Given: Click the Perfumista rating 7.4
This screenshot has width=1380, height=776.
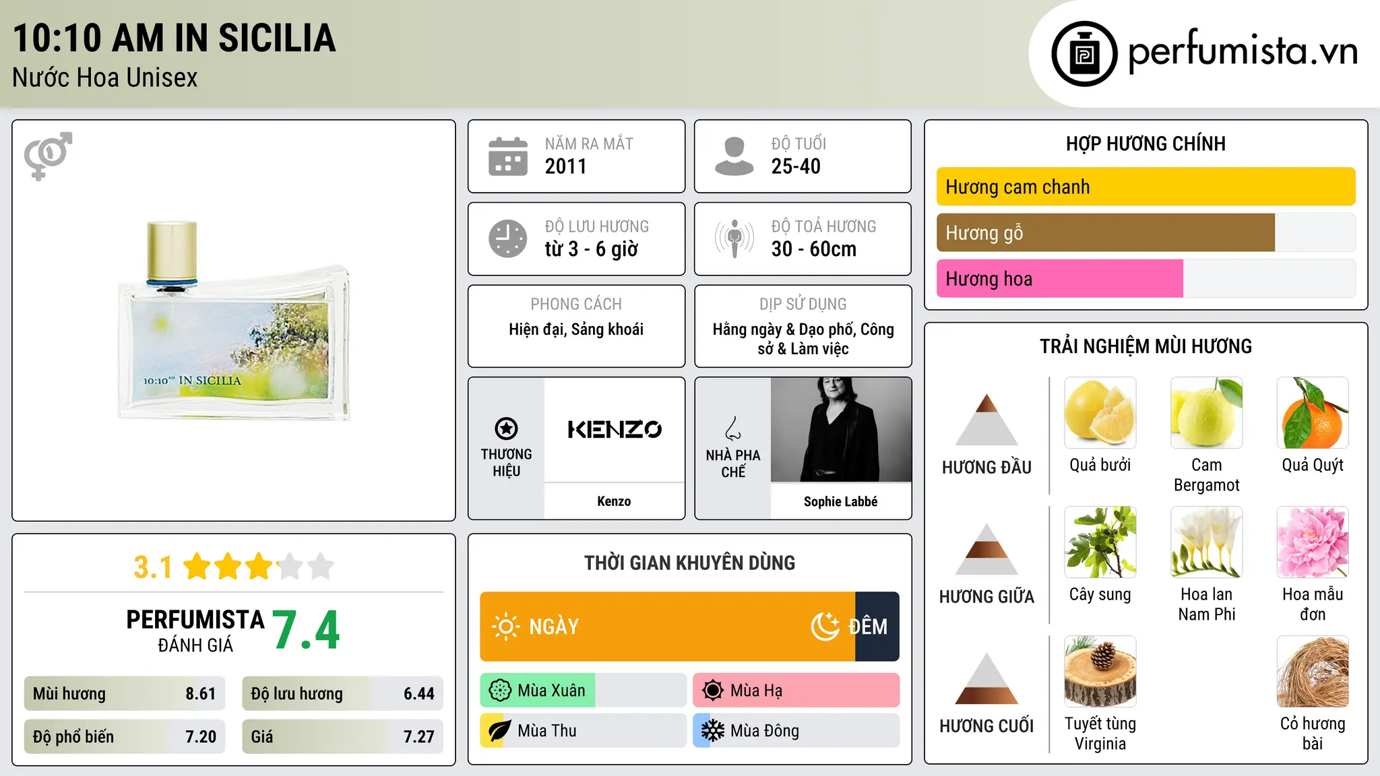Looking at the screenshot, I should tap(307, 630).
